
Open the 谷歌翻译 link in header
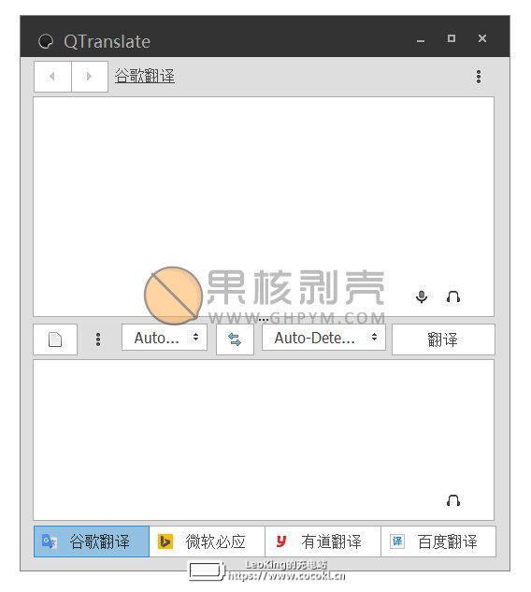pyautogui.click(x=145, y=76)
